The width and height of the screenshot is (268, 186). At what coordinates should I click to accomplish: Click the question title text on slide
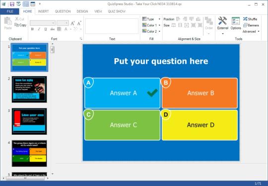[x=161, y=61]
